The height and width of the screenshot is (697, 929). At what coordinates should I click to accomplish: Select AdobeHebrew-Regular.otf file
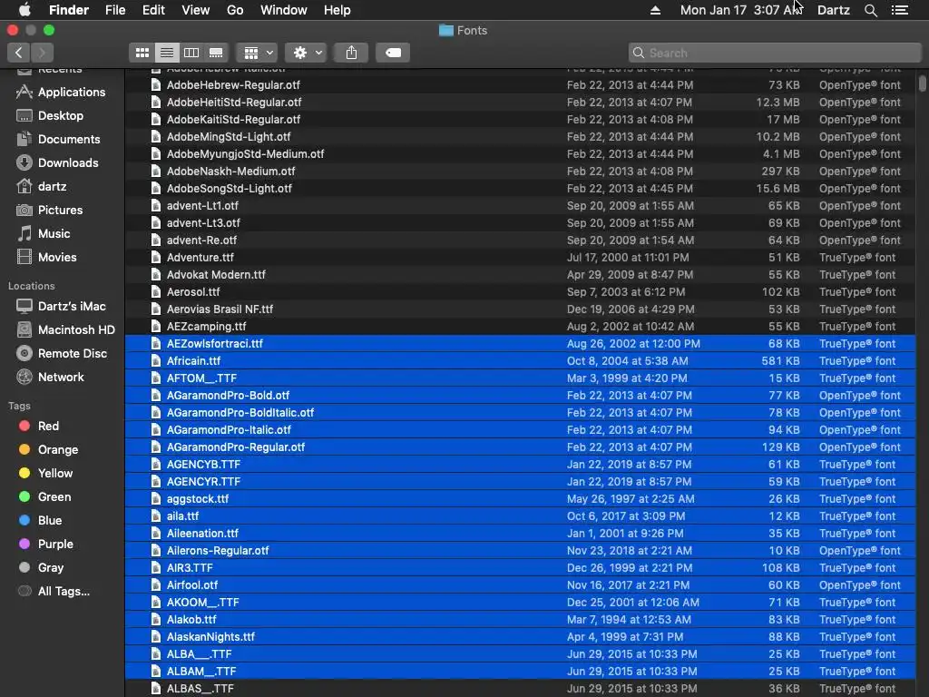(x=520, y=84)
